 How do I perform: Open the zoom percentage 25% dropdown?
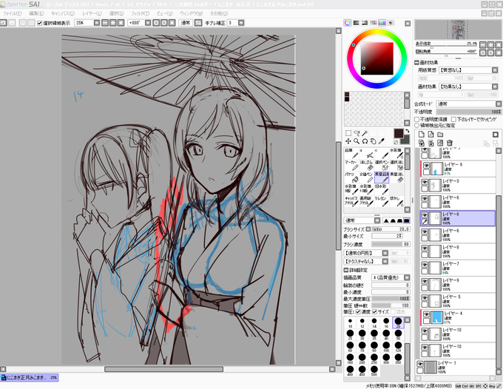97,23
